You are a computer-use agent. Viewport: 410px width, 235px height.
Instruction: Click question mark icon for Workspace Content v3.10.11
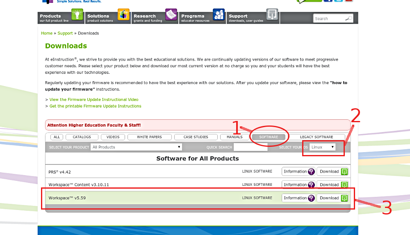click(x=311, y=185)
